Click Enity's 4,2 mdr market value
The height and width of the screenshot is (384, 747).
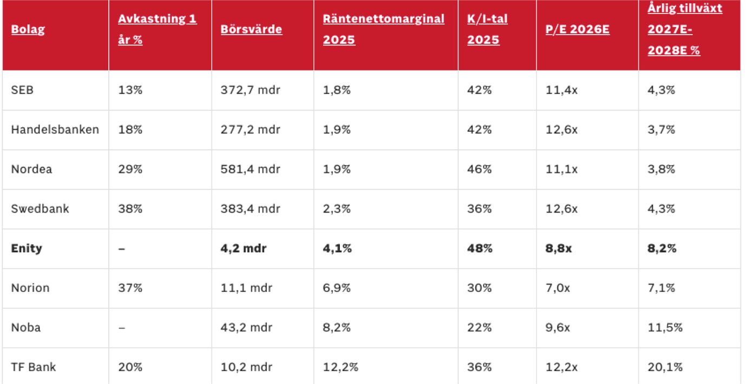click(243, 248)
